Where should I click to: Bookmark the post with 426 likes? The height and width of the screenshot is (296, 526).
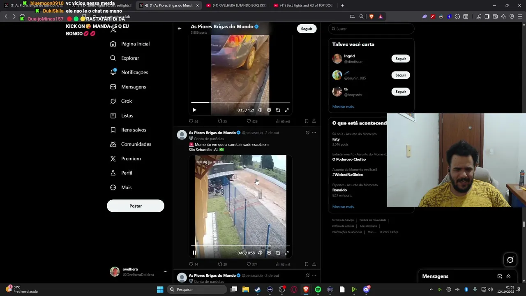point(307,121)
